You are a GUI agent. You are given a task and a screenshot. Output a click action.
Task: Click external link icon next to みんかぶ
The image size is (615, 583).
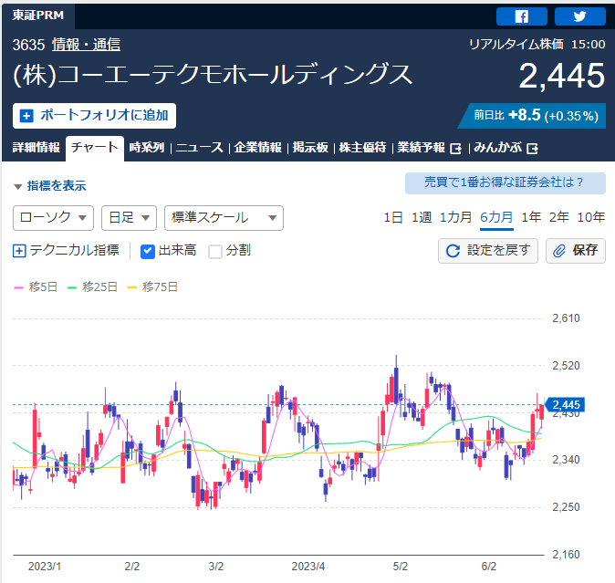click(532, 149)
